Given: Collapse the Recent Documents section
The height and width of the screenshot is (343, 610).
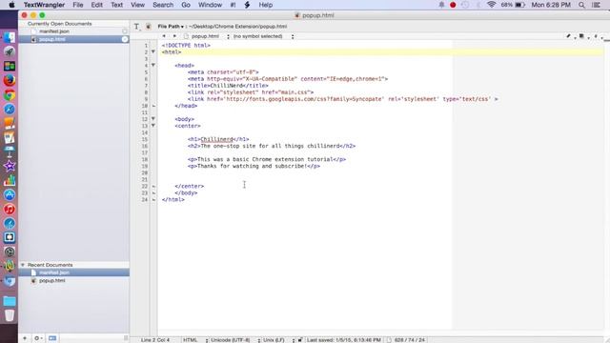Looking at the screenshot, I should [23, 265].
